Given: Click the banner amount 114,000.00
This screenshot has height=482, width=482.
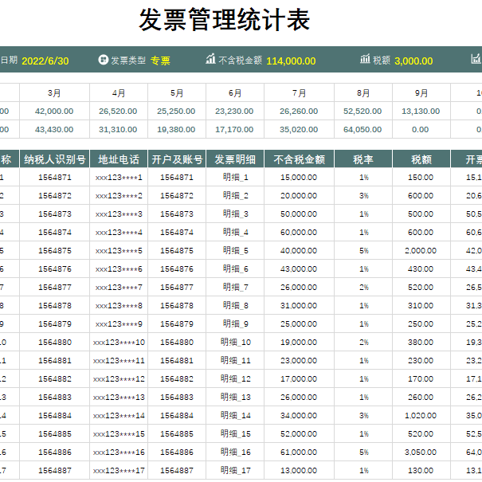Looking at the screenshot, I should [x=291, y=61].
